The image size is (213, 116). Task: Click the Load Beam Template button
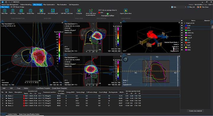pyautogui.click(x=43, y=88)
